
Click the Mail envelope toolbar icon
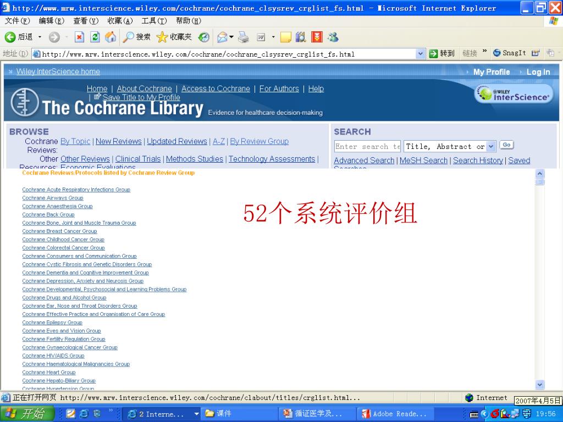pyautogui.click(x=222, y=37)
